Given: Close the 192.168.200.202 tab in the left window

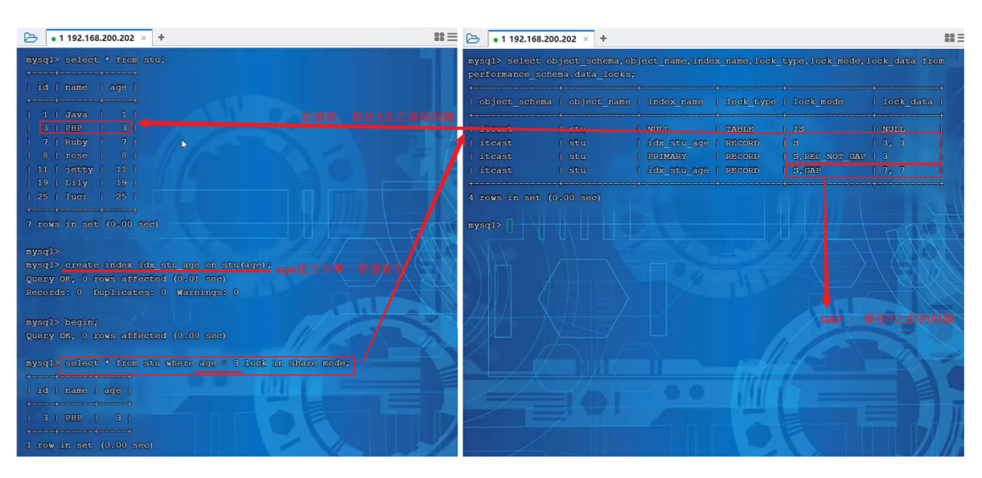Looking at the screenshot, I should [144, 38].
